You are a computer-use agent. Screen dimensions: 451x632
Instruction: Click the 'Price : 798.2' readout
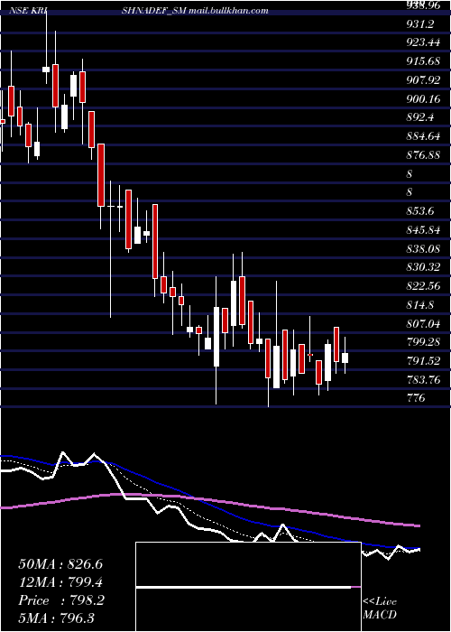click(x=61, y=600)
